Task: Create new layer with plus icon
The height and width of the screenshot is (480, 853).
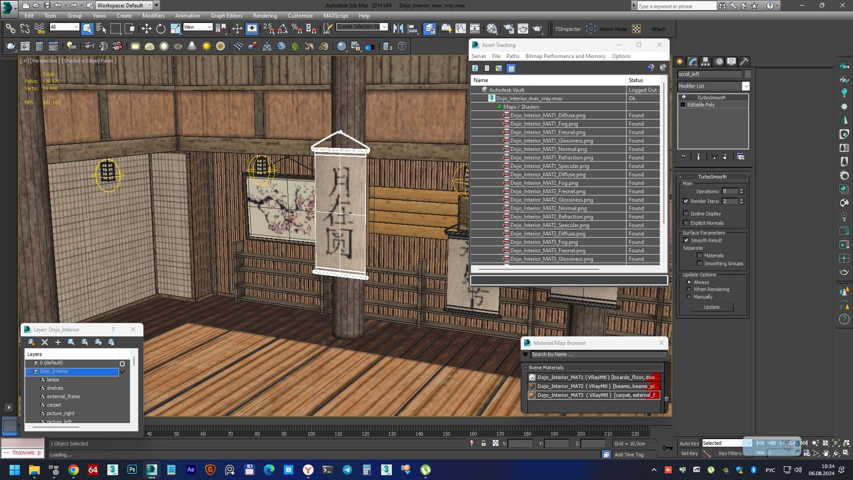Action: (58, 342)
